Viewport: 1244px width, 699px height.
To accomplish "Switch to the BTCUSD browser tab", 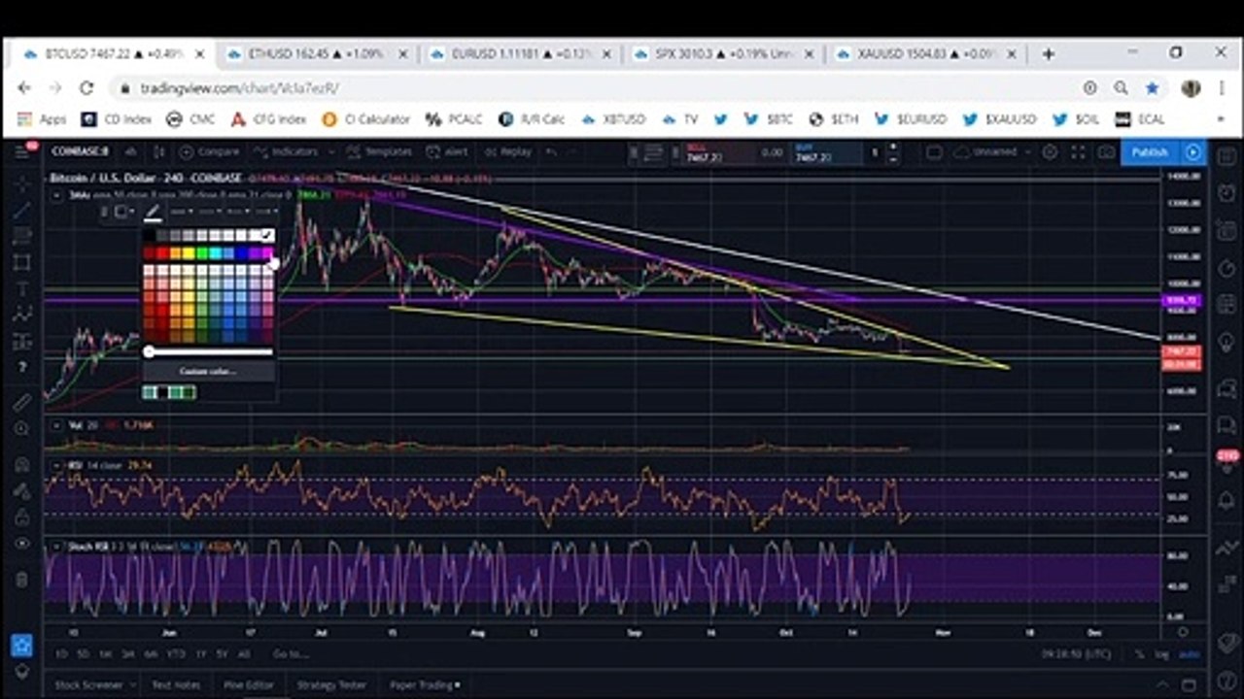I will pyautogui.click(x=115, y=54).
